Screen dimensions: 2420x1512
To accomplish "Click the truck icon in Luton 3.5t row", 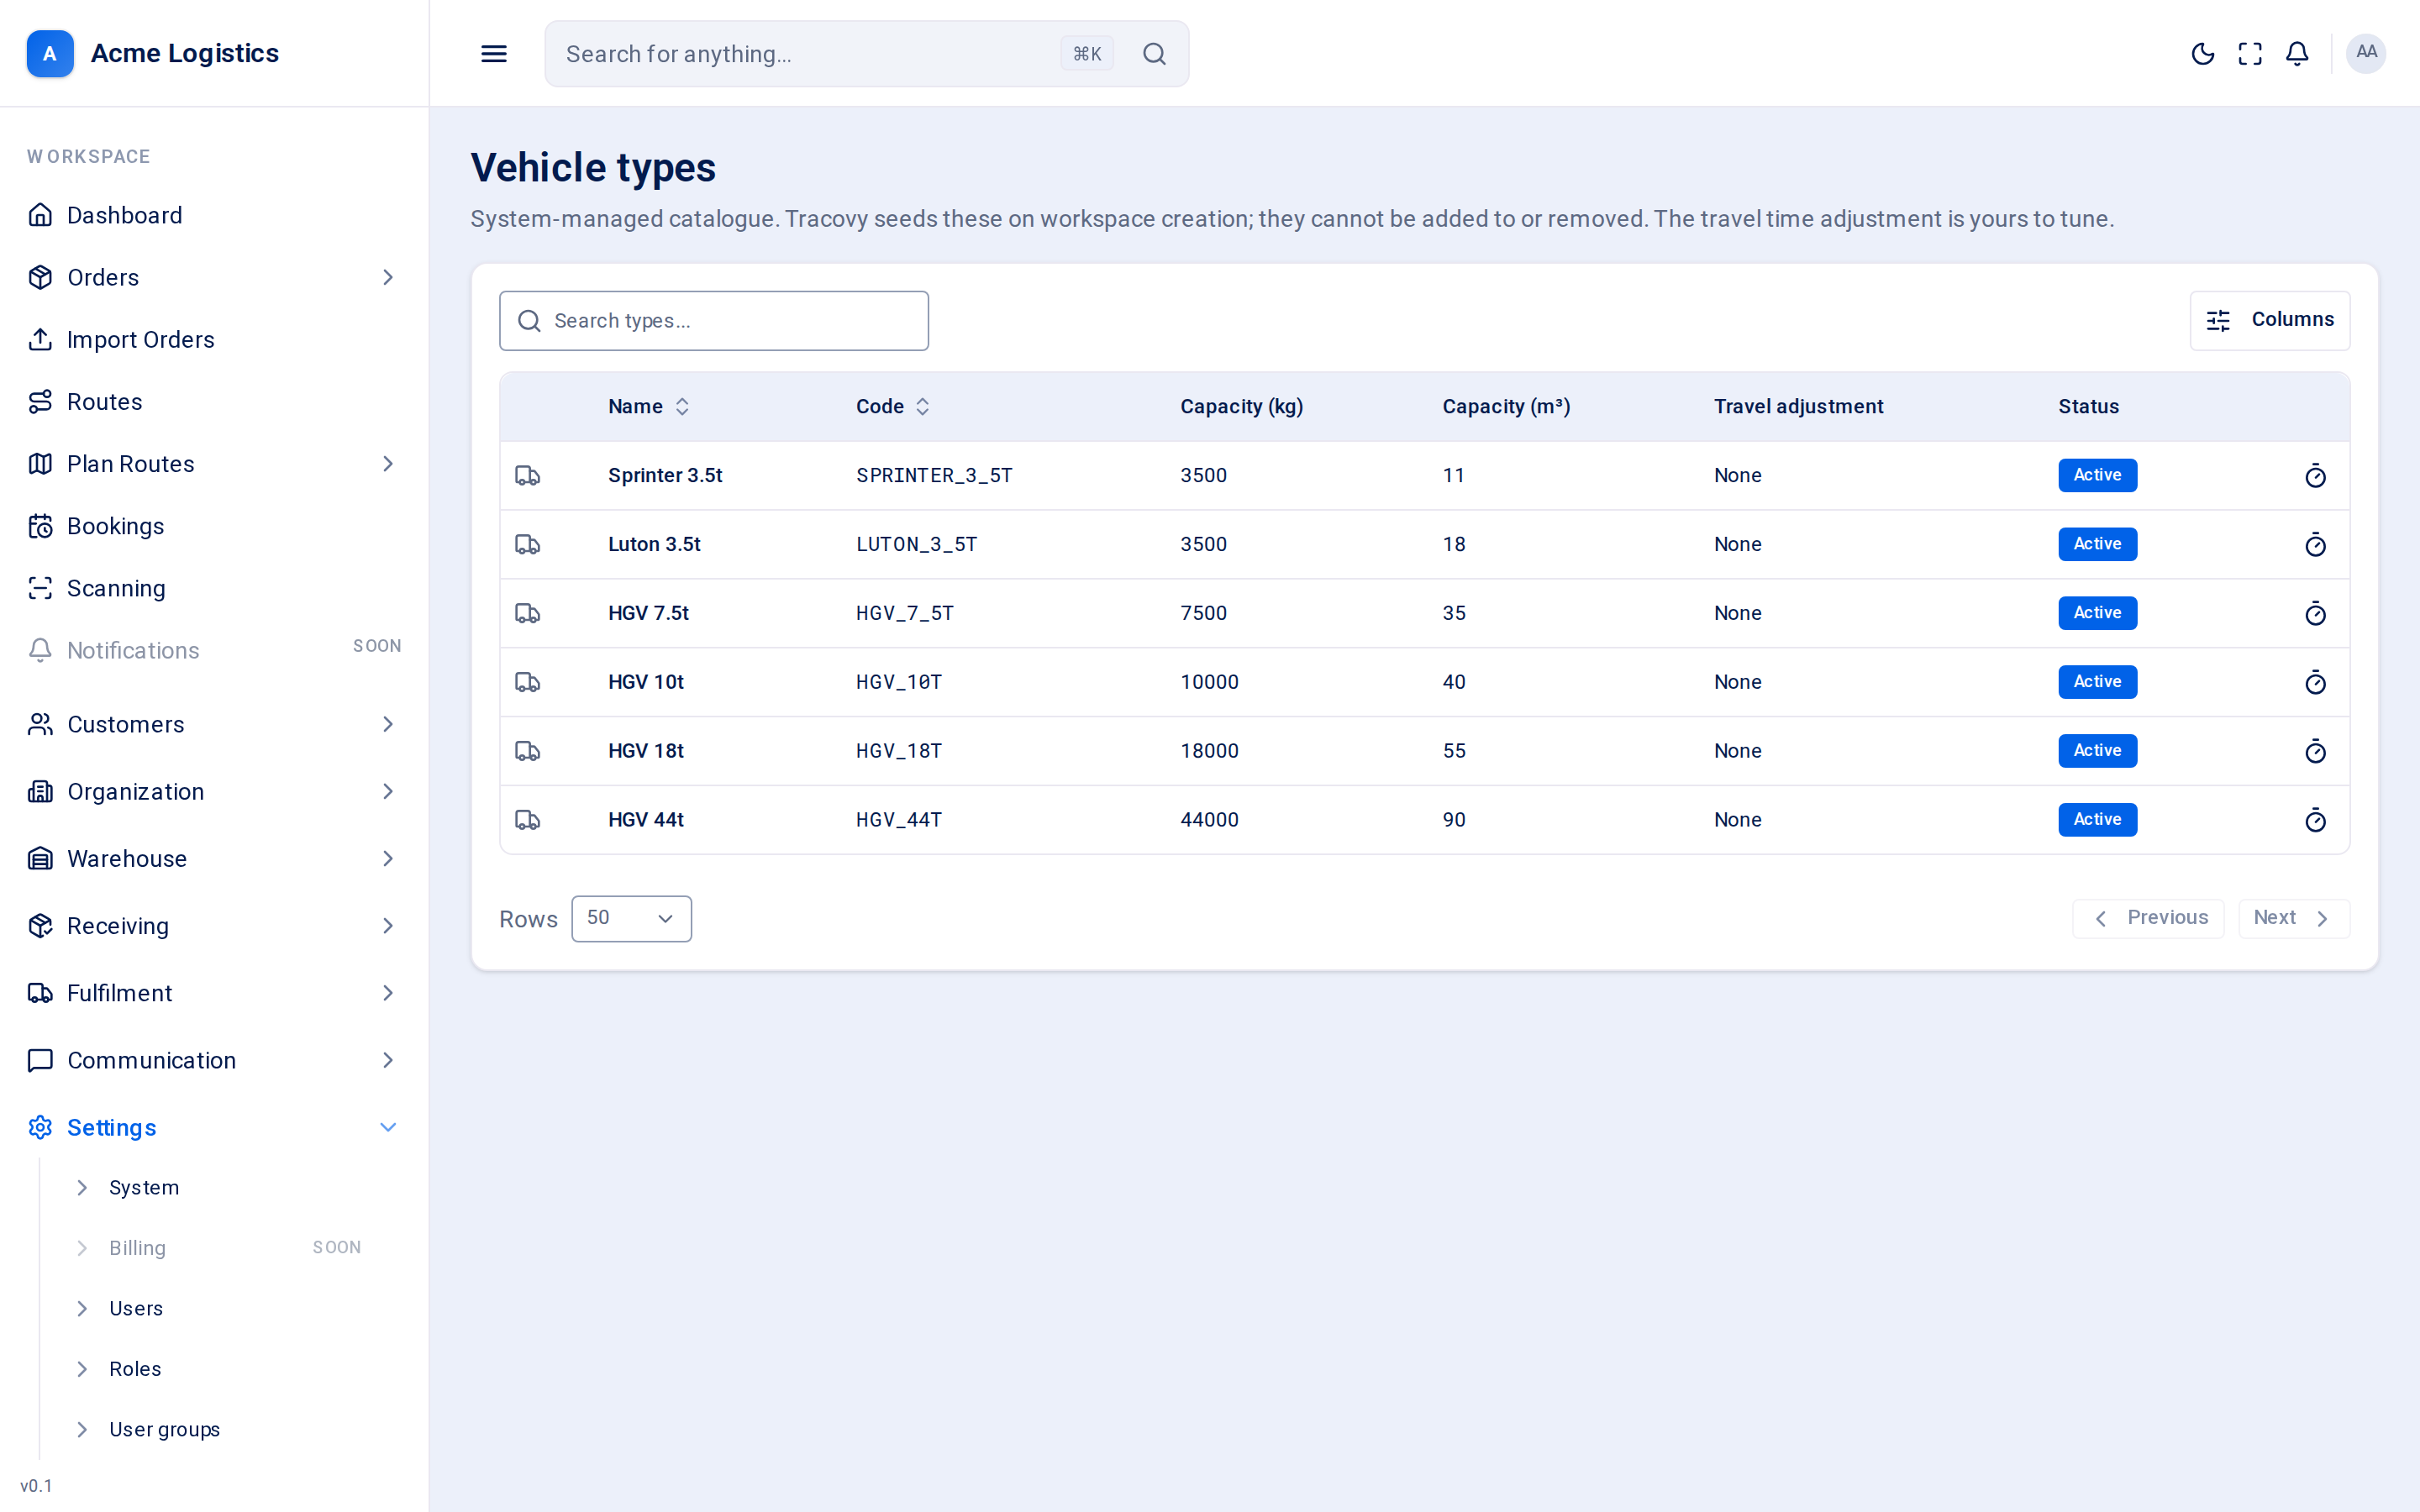I will coord(528,545).
